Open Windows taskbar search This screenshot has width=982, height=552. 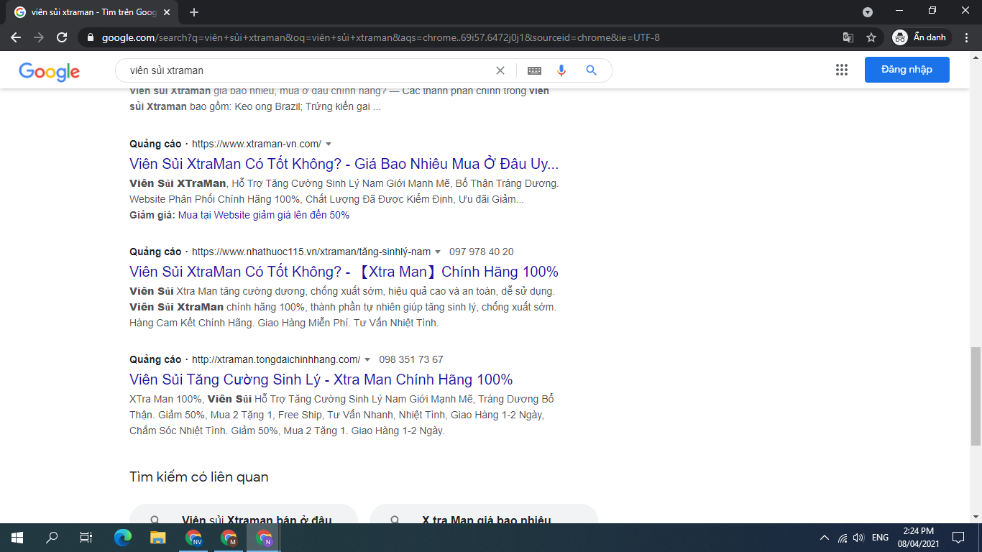click(52, 538)
